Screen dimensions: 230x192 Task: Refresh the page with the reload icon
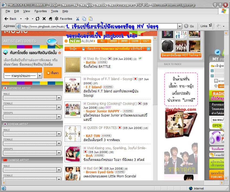[38, 19]
